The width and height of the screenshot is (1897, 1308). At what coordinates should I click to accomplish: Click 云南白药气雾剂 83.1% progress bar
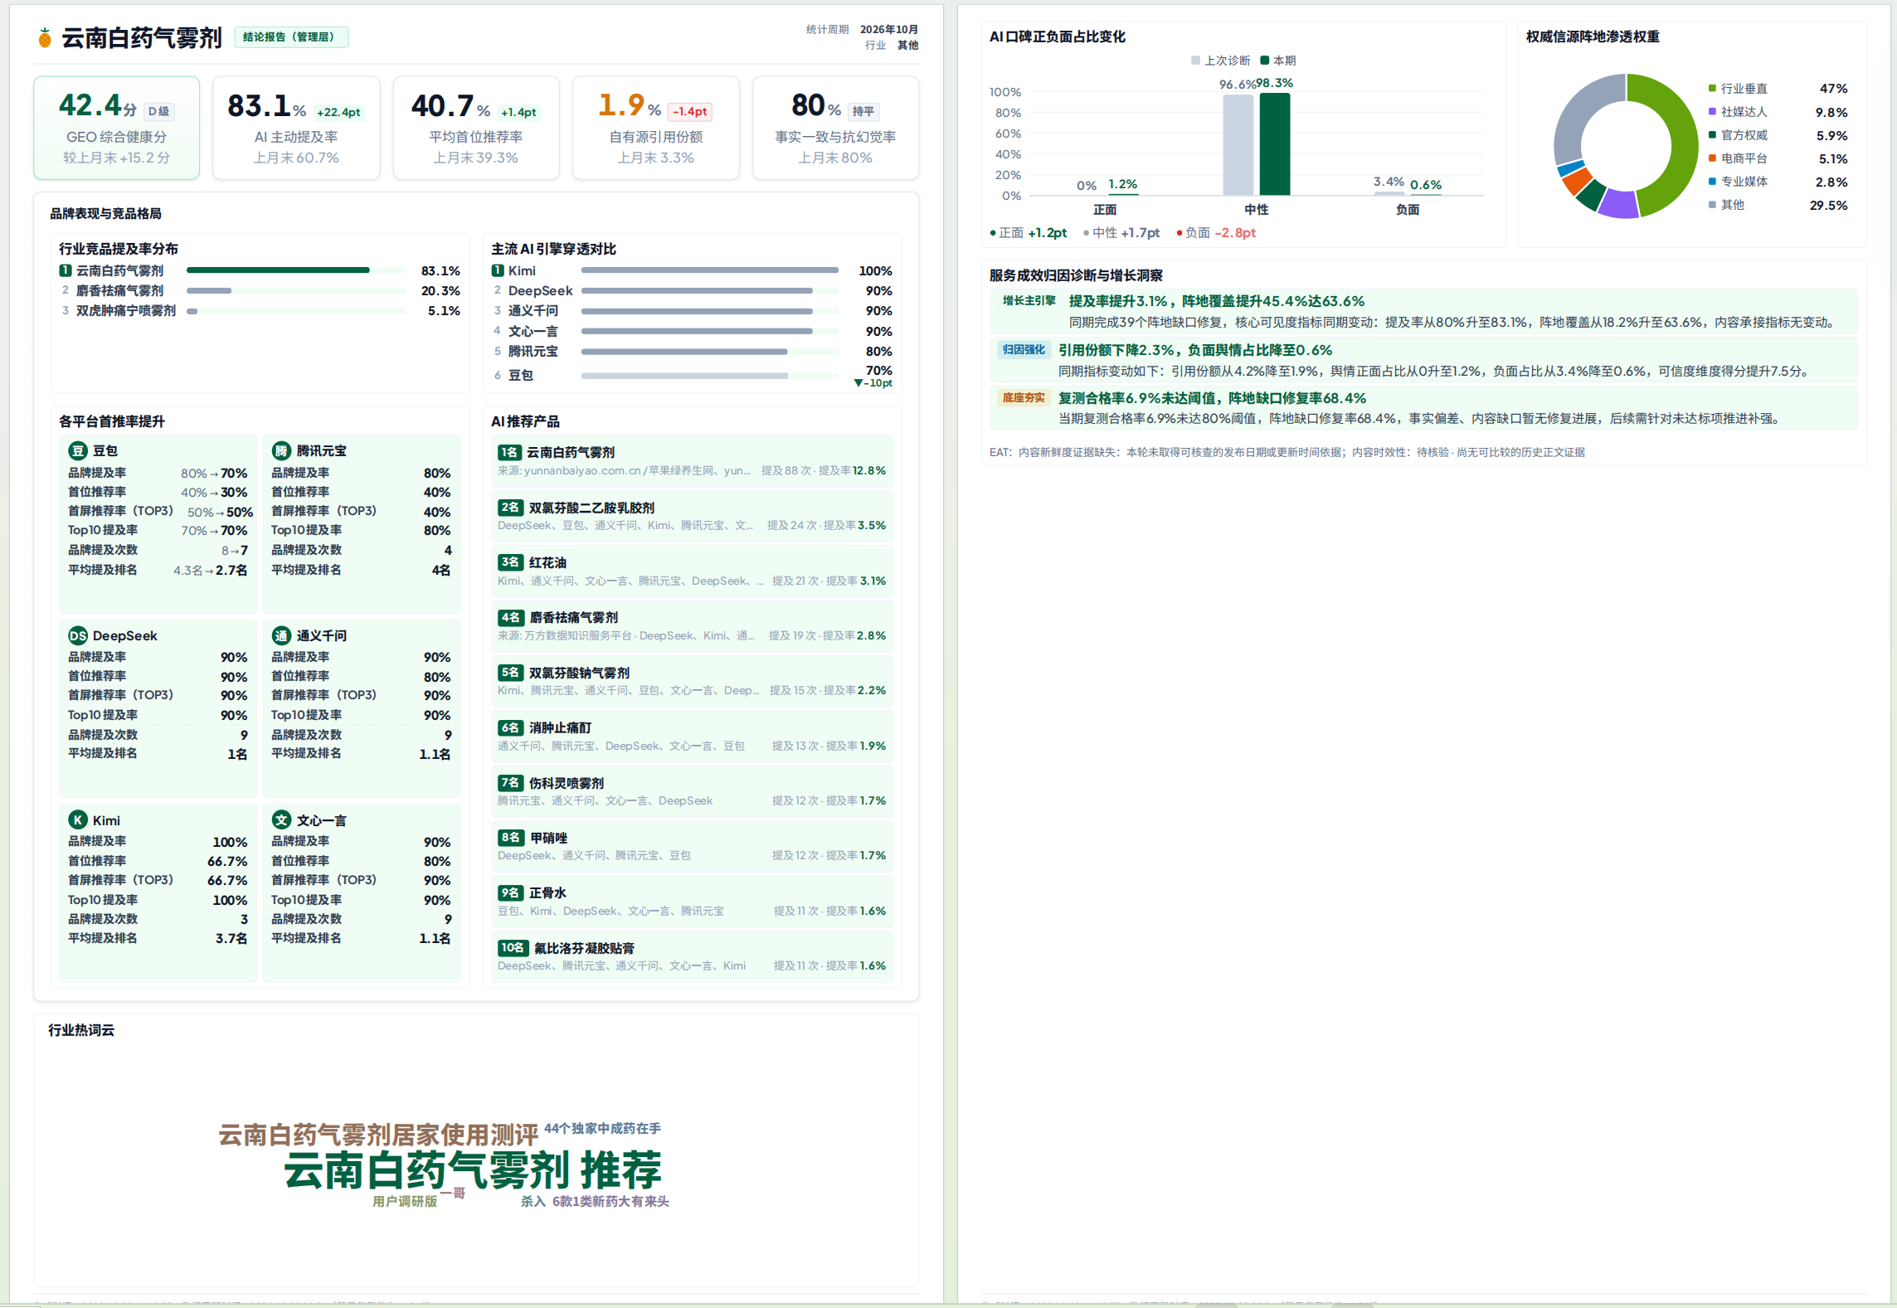tap(297, 270)
